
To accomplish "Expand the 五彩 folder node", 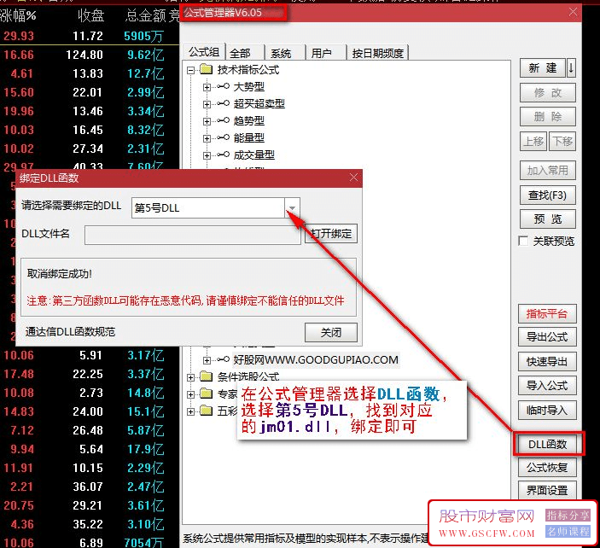I will coord(190,411).
